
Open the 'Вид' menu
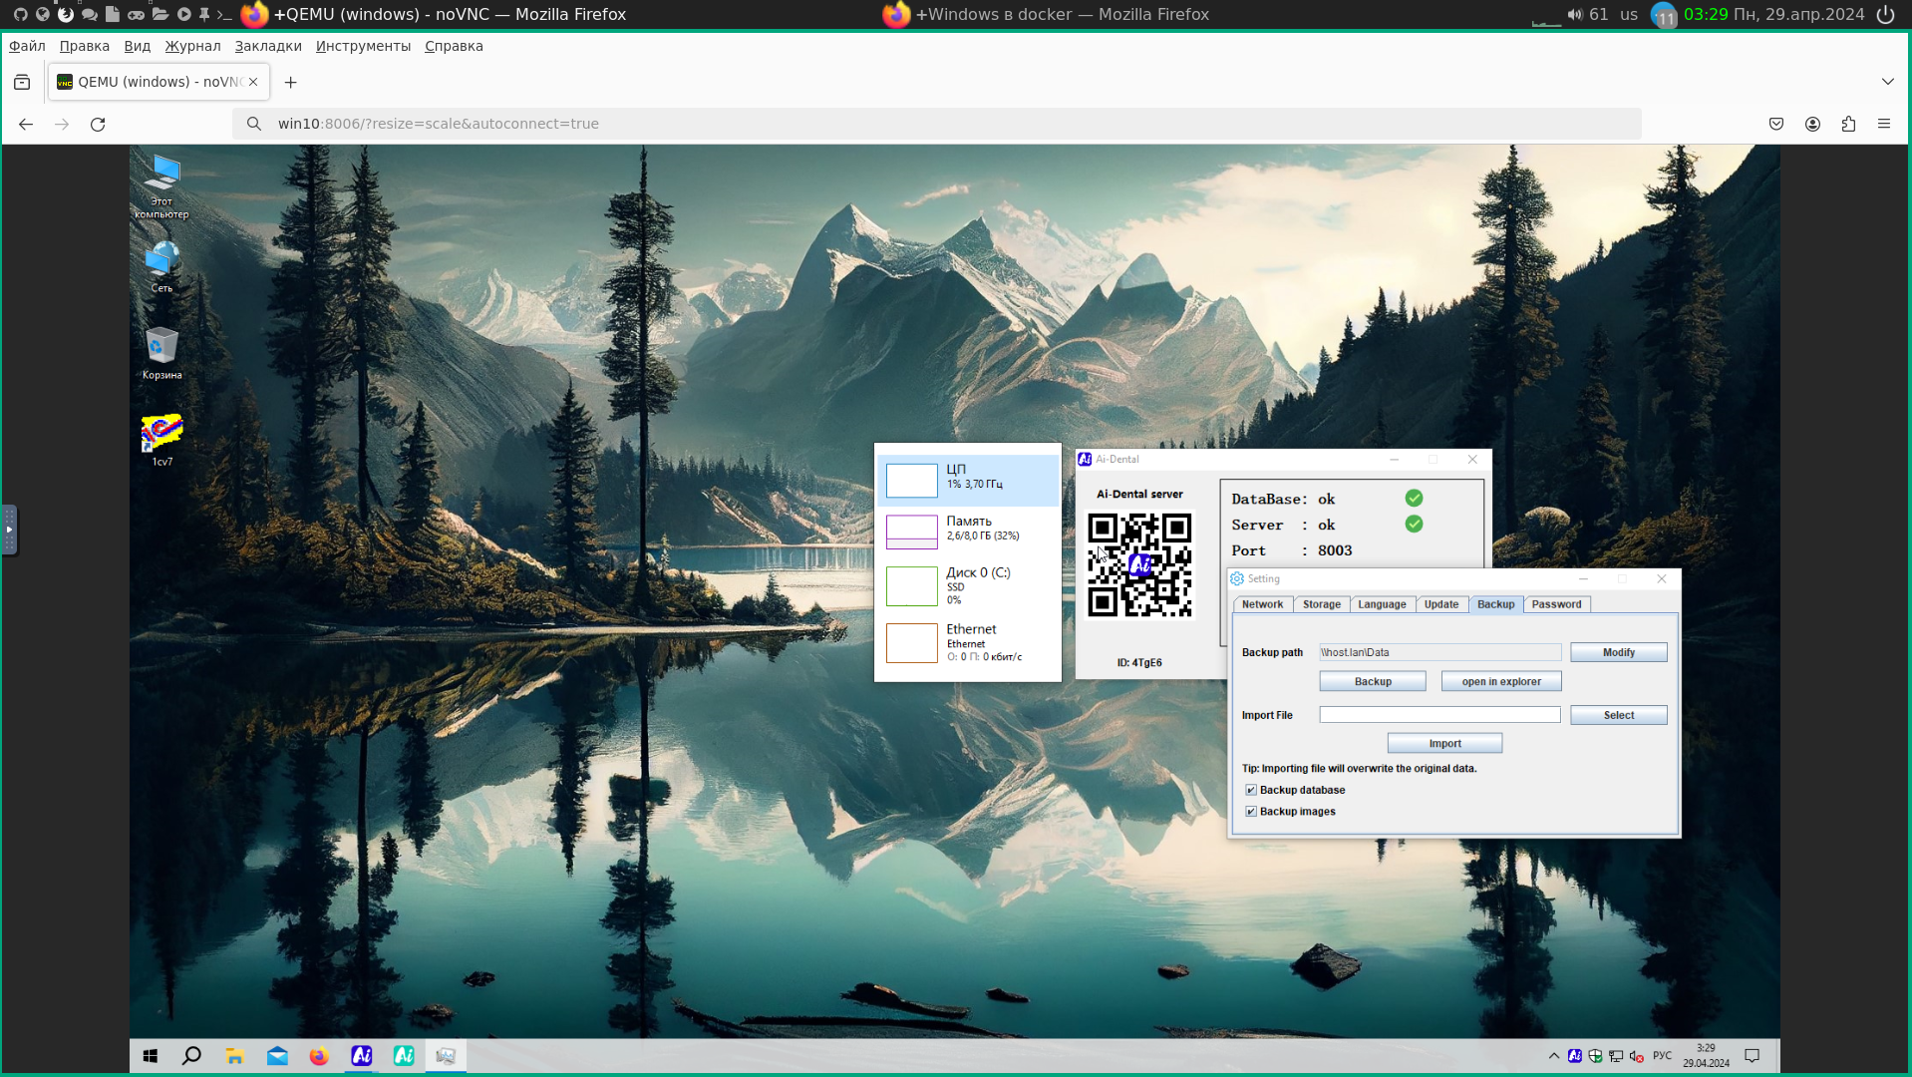coord(138,46)
